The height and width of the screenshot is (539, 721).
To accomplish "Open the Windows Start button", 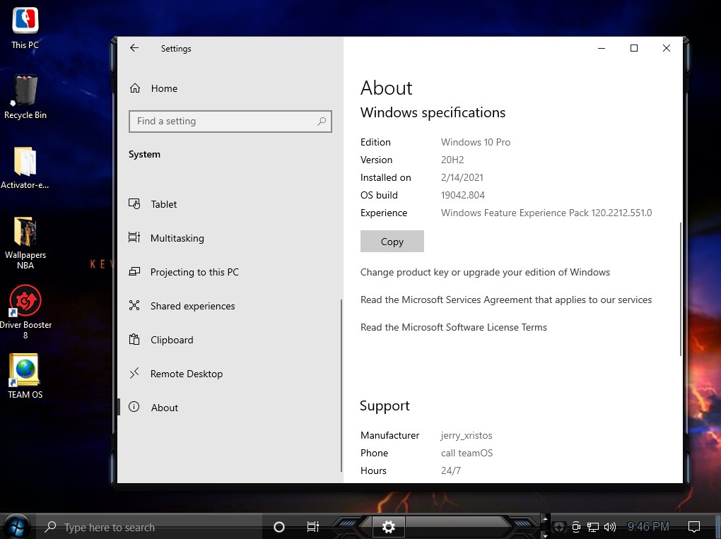I will [18, 526].
